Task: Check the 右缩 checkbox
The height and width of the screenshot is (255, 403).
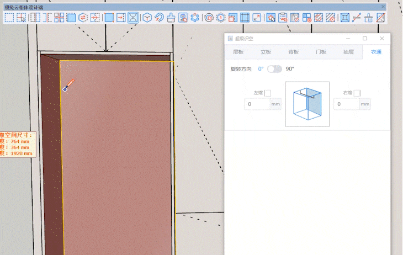Action: [357, 93]
